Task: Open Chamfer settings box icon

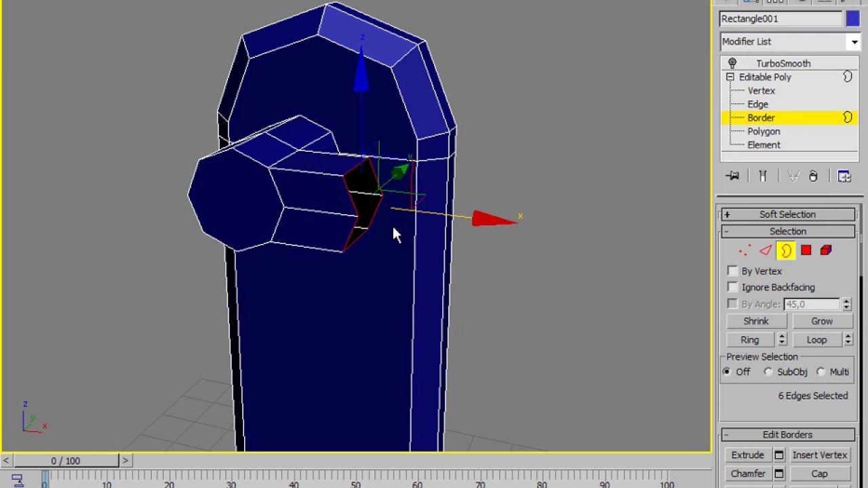Action: 779,474
